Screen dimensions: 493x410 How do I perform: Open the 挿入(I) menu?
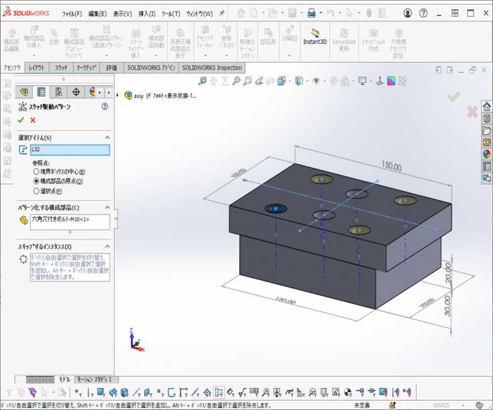tap(147, 13)
